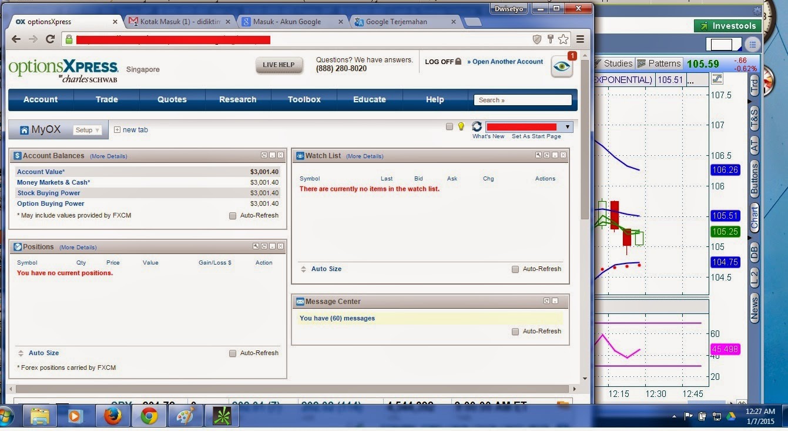Image resolution: width=788 pixels, height=431 pixels.
Task: Refresh the Watch List panel
Action: tap(546, 155)
